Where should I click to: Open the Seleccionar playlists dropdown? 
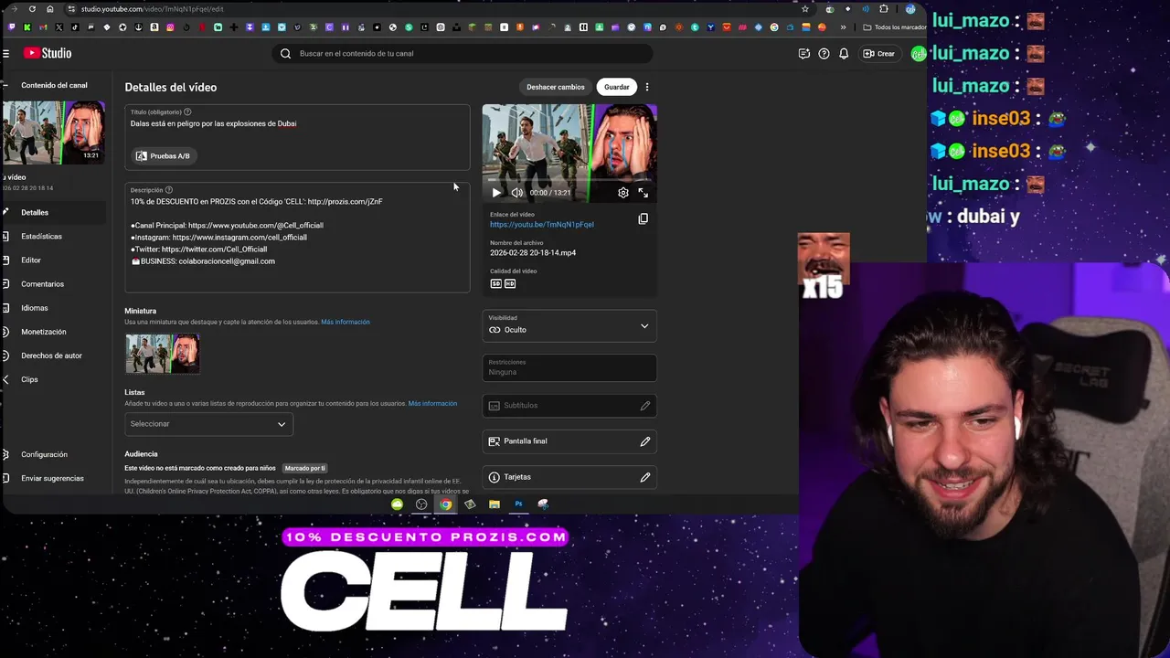(208, 424)
